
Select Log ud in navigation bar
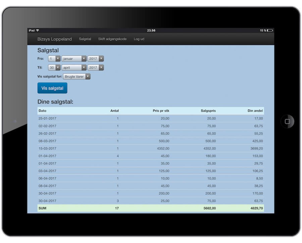[139, 39]
